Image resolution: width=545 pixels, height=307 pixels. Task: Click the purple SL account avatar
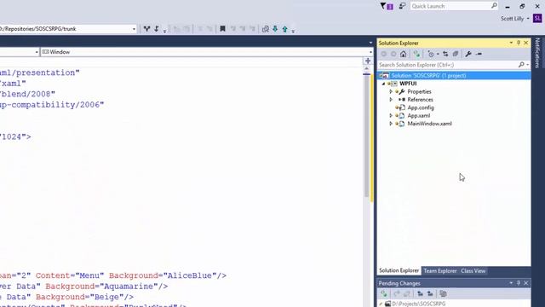pyautogui.click(x=537, y=19)
